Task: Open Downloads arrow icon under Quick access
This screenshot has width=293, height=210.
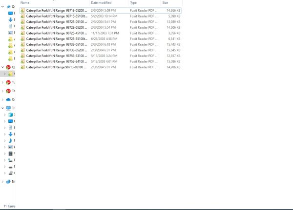Action: click(10, 19)
